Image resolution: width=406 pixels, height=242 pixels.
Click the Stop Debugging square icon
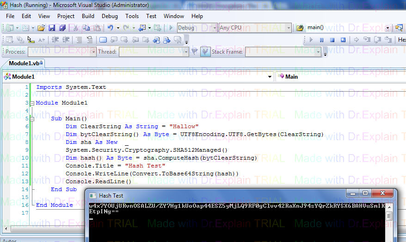click(332, 40)
